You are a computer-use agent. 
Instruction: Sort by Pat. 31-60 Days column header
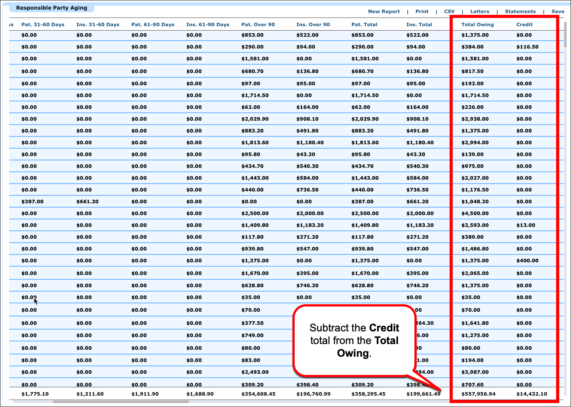[x=43, y=24]
